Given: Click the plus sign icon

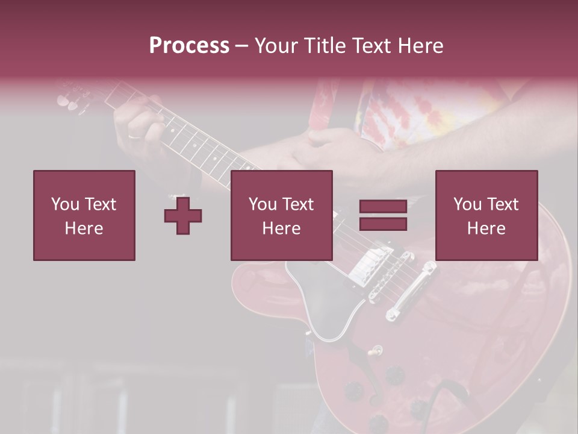Looking at the screenshot, I should (x=183, y=216).
